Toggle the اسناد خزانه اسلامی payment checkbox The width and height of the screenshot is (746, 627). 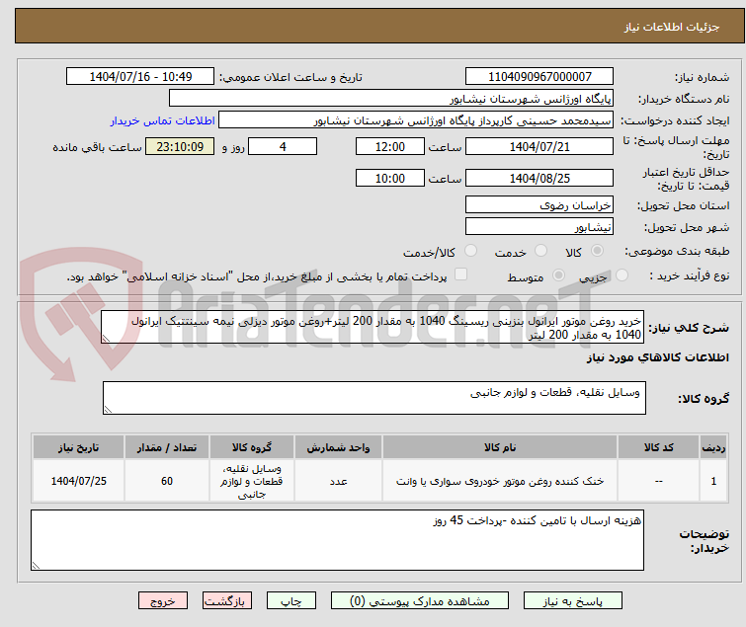(x=461, y=274)
